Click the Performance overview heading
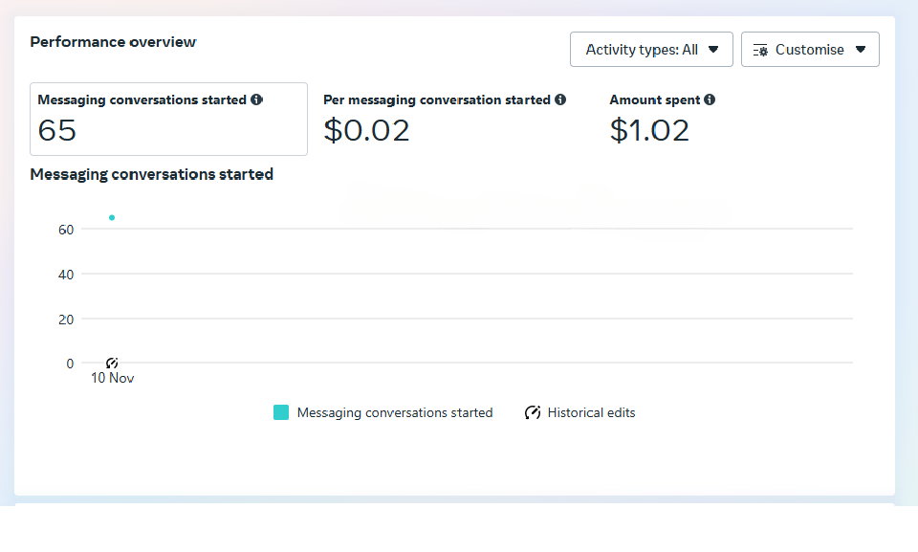Viewport: 918px width, 552px height. pos(113,42)
